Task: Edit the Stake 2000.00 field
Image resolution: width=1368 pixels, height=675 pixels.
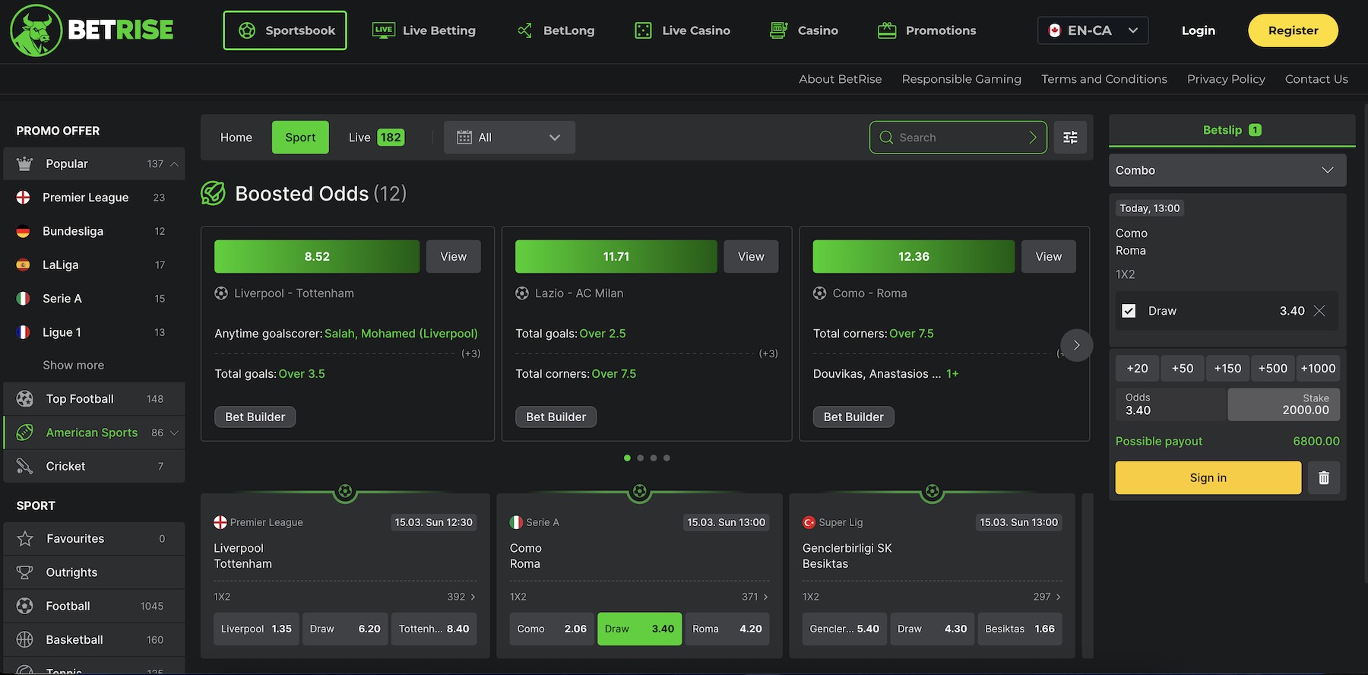Action: (x=1284, y=404)
